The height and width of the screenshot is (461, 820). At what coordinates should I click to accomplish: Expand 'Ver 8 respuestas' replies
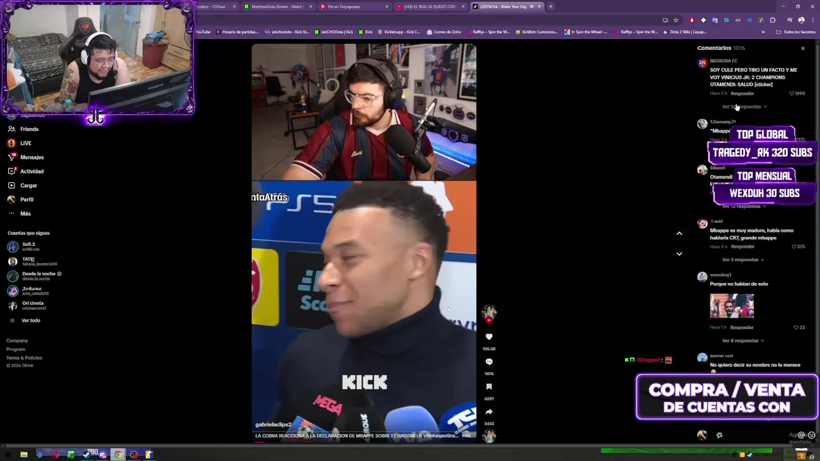pos(743,341)
